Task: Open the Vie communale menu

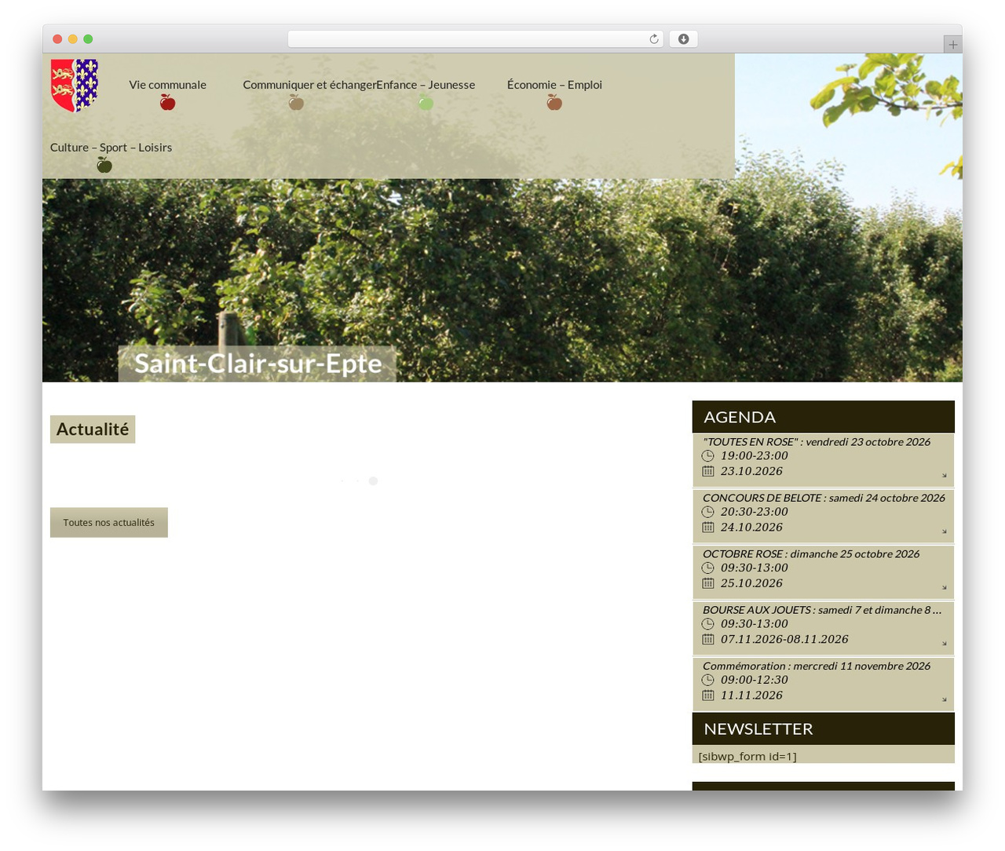Action: pos(167,85)
